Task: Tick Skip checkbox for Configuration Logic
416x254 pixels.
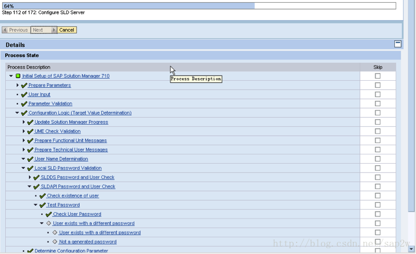Action: tap(377, 113)
